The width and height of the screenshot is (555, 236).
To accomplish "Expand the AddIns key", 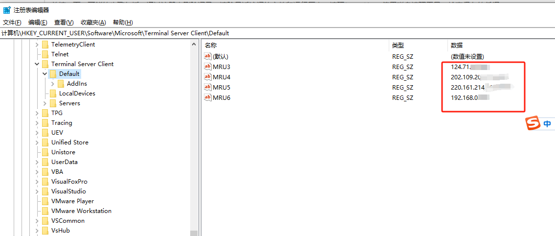I will (x=52, y=84).
